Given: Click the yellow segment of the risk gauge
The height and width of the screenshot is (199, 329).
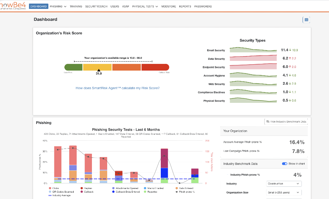Looking at the screenshot, I should tap(98, 67).
